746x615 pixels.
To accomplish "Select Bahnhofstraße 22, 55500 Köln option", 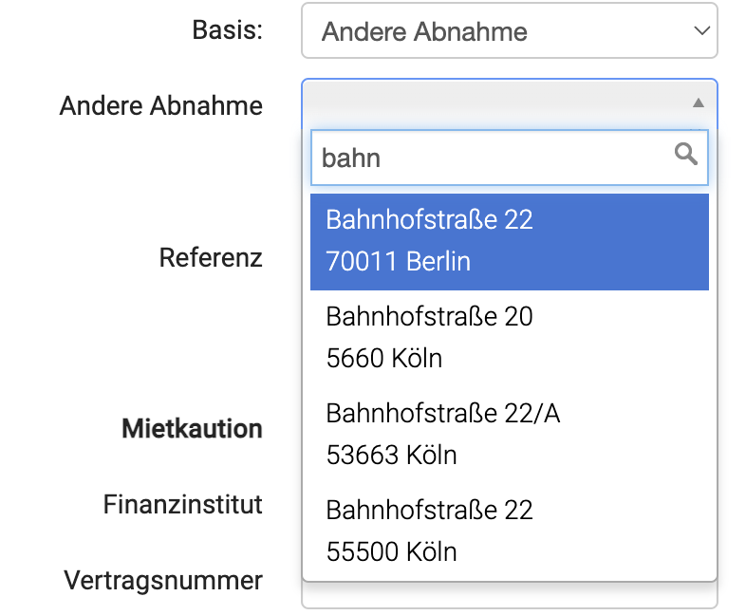I will point(509,531).
